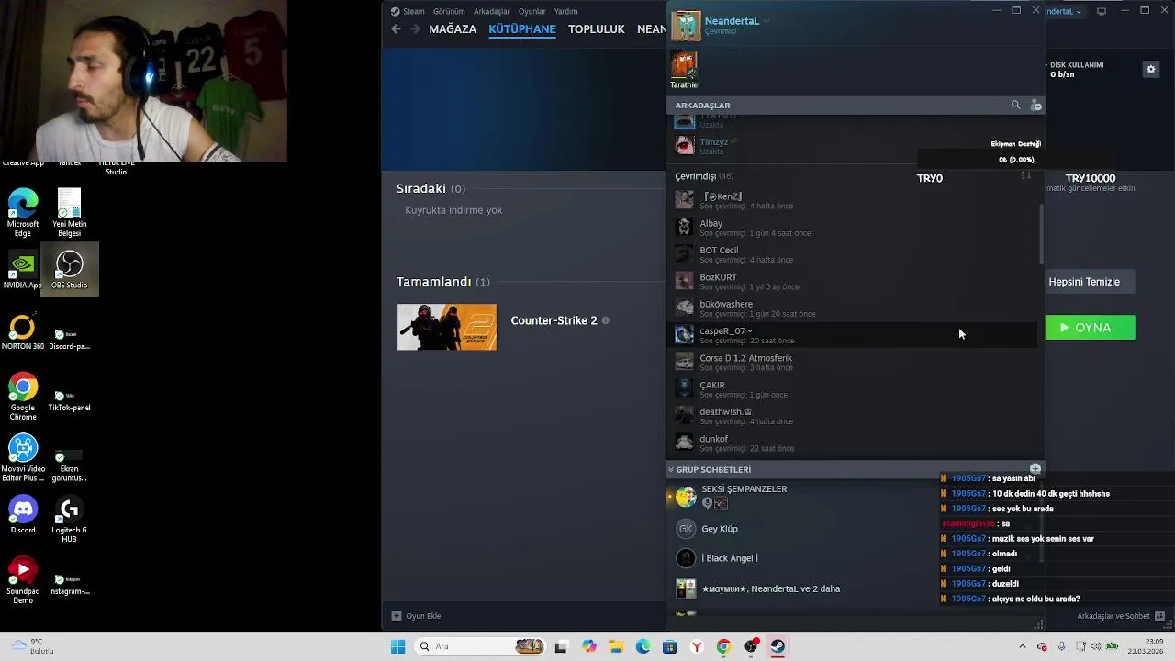Viewport: 1175px width, 661px height.
Task: Switch to the MAĞAZA tab
Action: point(453,29)
